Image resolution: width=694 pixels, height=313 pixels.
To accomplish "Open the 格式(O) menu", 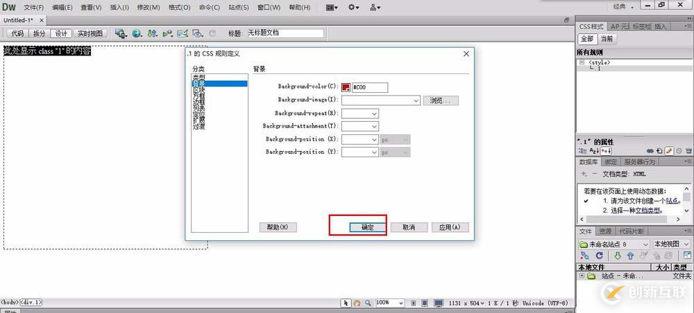I will click(179, 8).
